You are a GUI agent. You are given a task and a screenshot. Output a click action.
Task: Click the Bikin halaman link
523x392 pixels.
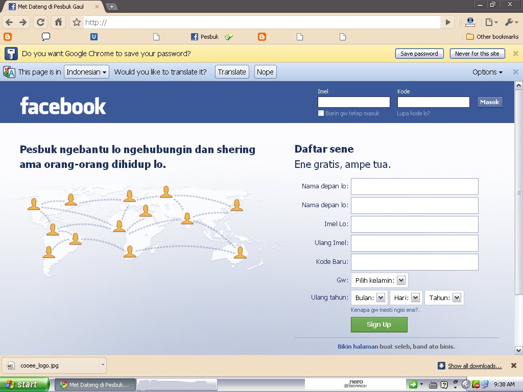358,347
